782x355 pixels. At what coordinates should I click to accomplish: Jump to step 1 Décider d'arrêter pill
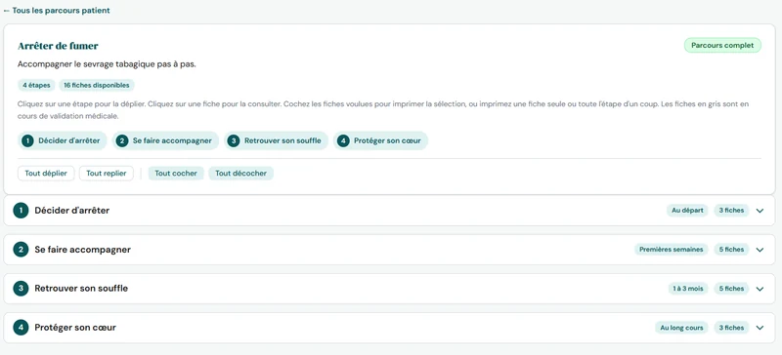pos(63,140)
